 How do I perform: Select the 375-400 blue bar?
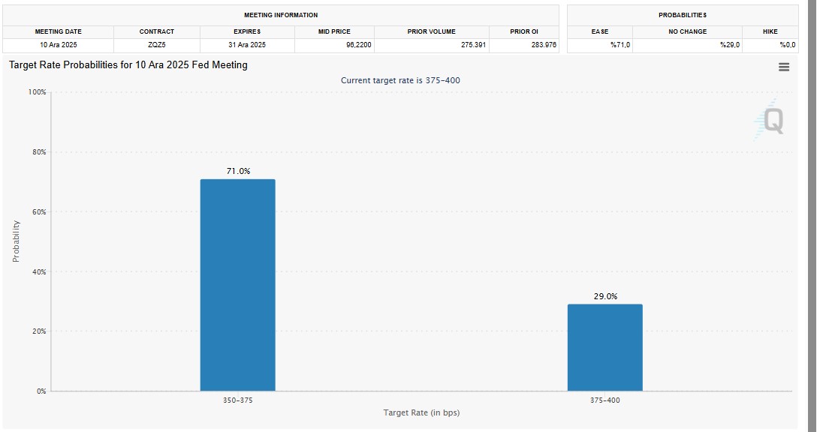click(x=604, y=347)
